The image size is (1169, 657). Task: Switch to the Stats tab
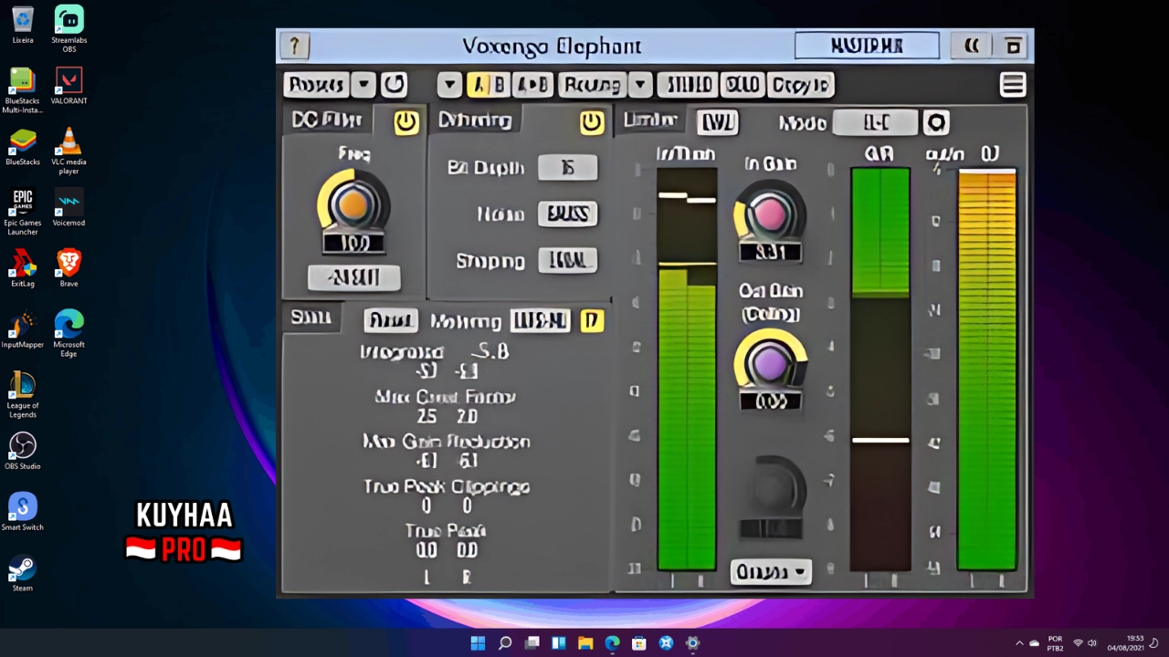coord(311,318)
